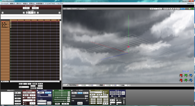Image resolution: width=195 pixels, height=106 pixels.
Task: Select self shadow Mode 2
Action: (86, 93)
